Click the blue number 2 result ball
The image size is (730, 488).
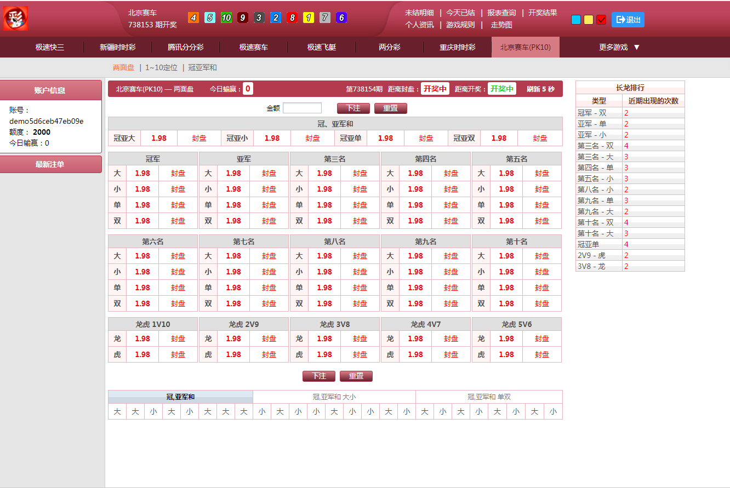(x=275, y=18)
